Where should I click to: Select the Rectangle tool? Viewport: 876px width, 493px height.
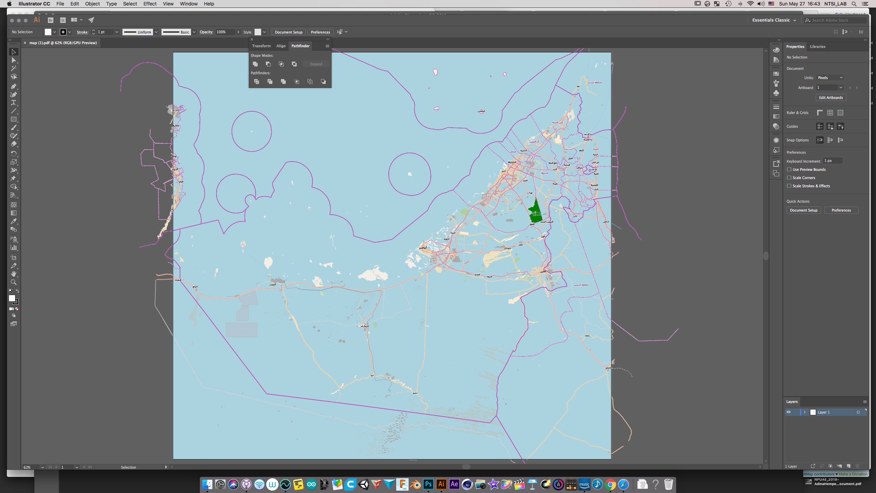point(13,119)
